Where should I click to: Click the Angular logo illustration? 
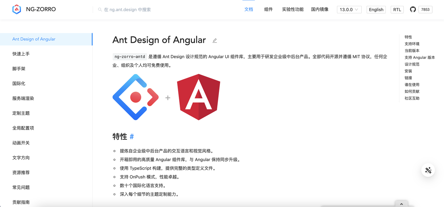199,97
